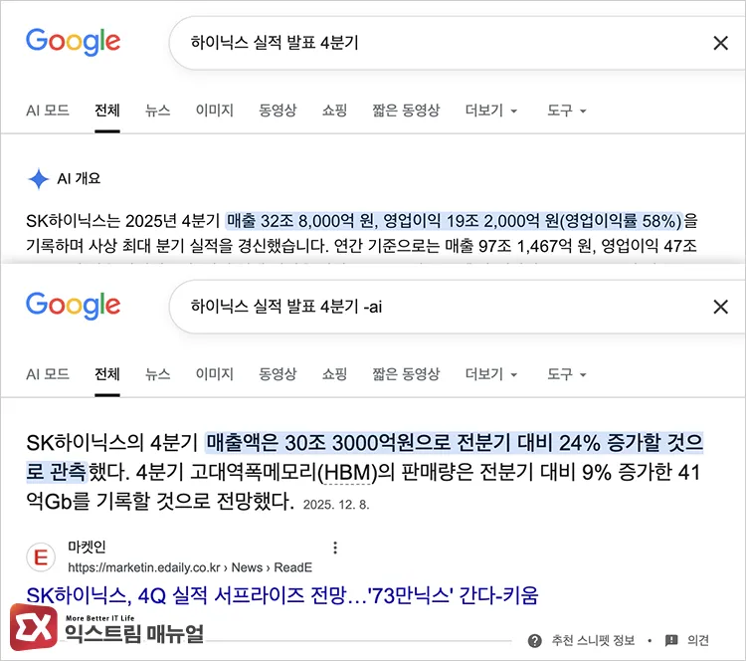Open 짧은 동영상 tab in the top search
Viewport: 746px width, 661px height.
(x=406, y=110)
